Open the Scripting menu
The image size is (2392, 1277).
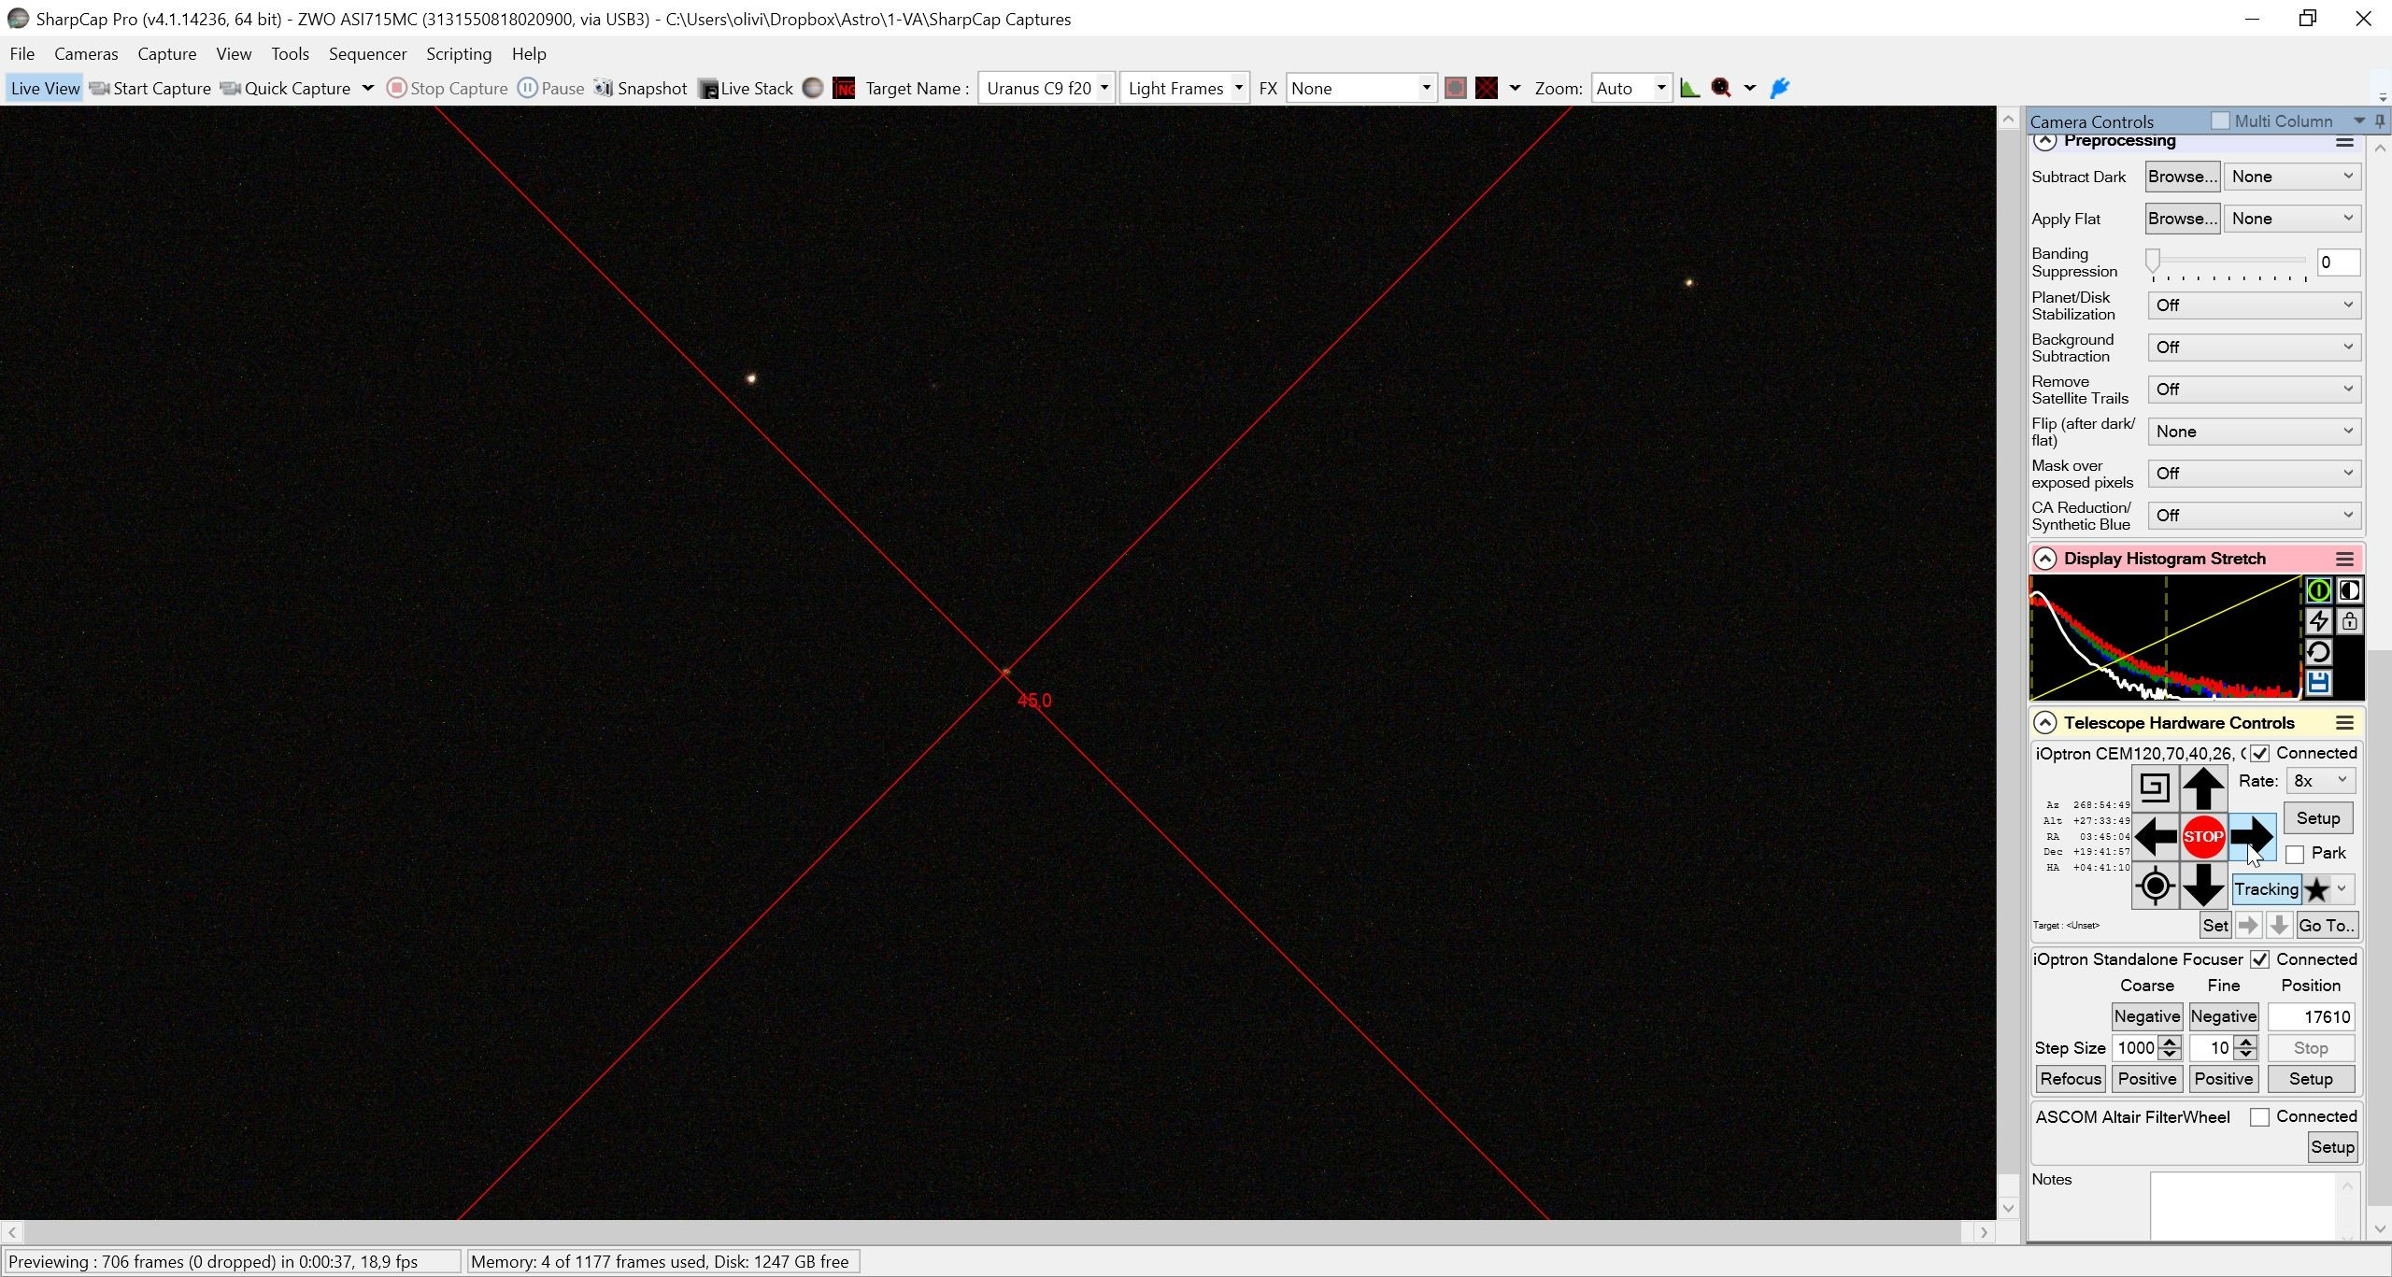pyautogui.click(x=459, y=54)
